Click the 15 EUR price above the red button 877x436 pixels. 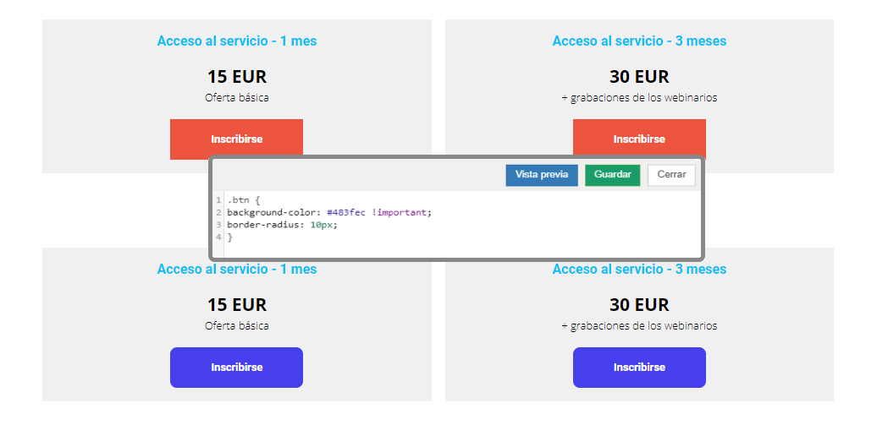[x=237, y=77]
